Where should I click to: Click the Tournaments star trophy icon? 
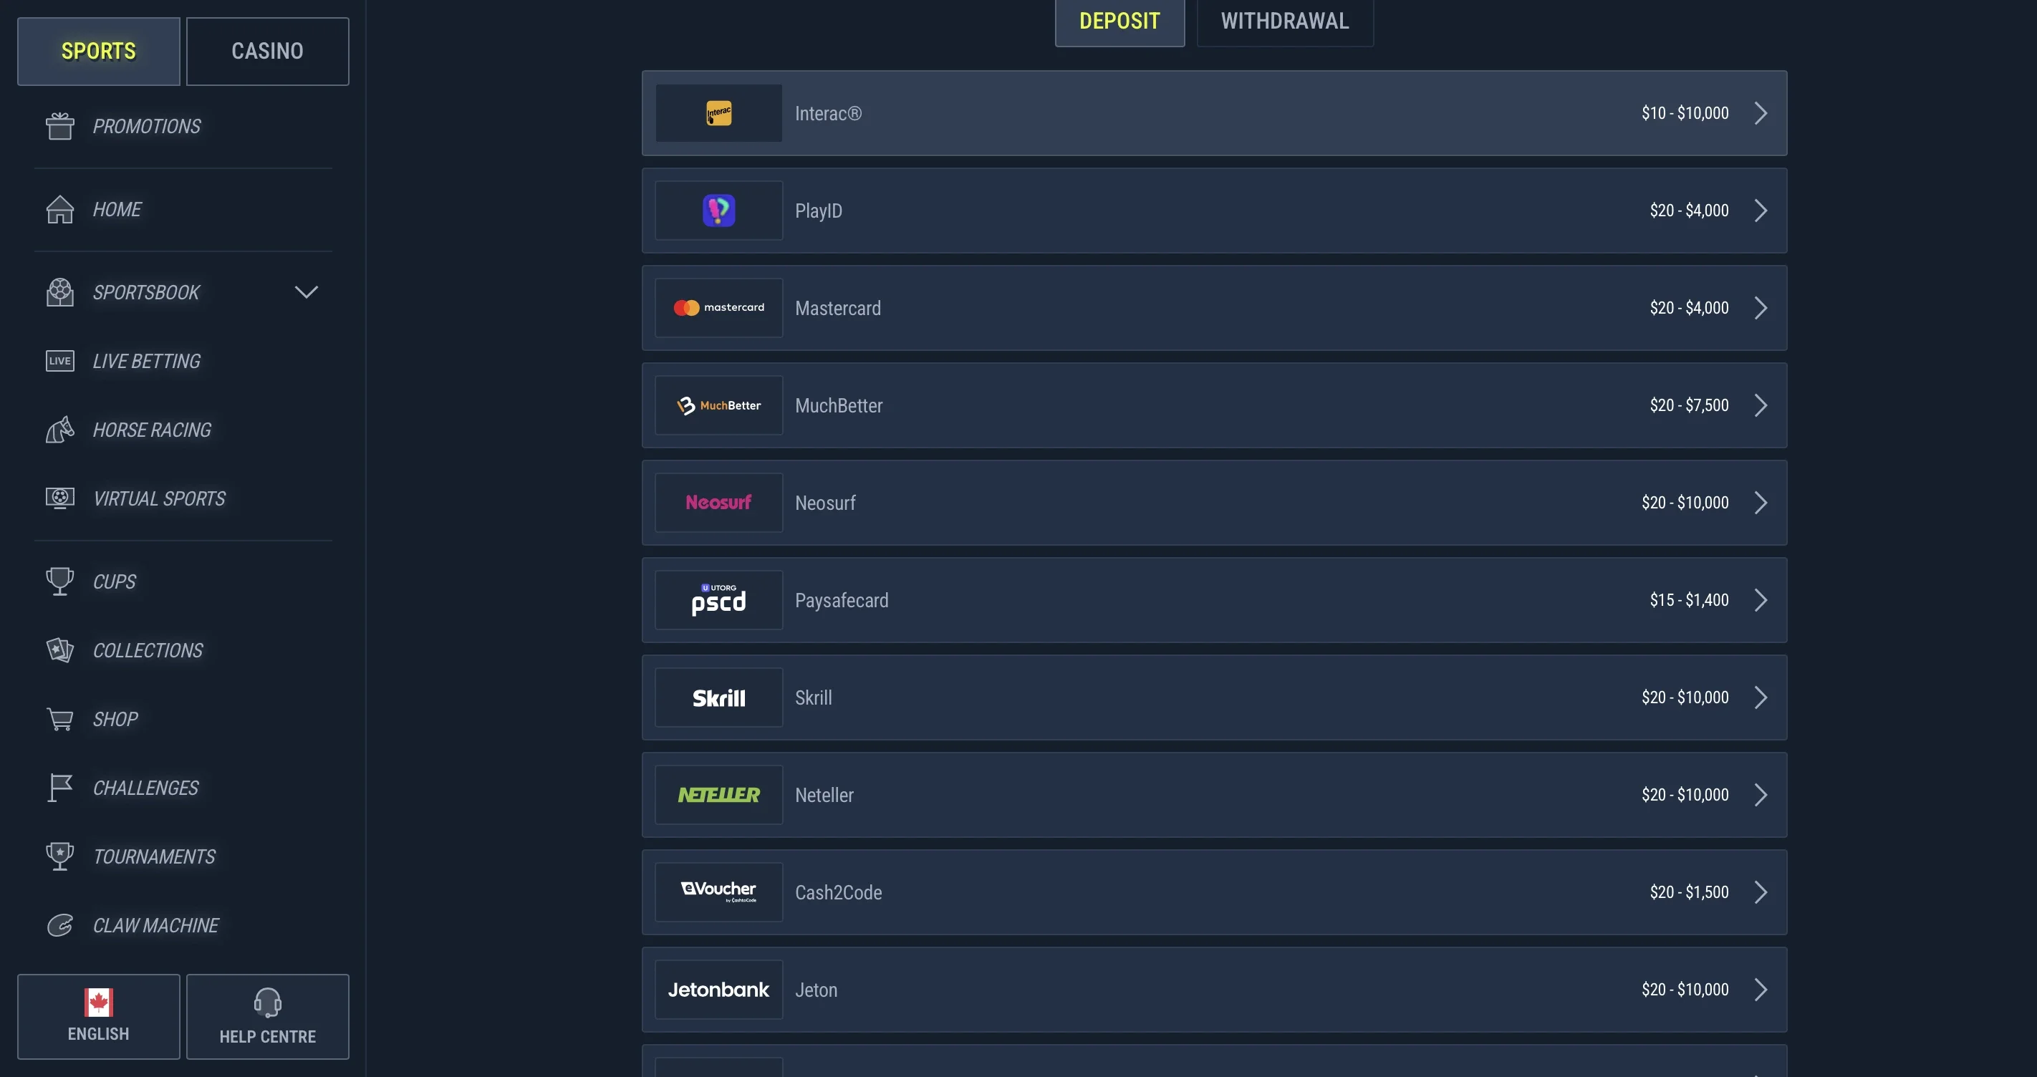[x=60, y=857]
